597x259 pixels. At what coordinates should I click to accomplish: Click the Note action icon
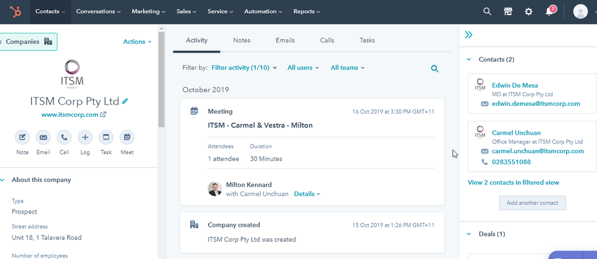[22, 138]
